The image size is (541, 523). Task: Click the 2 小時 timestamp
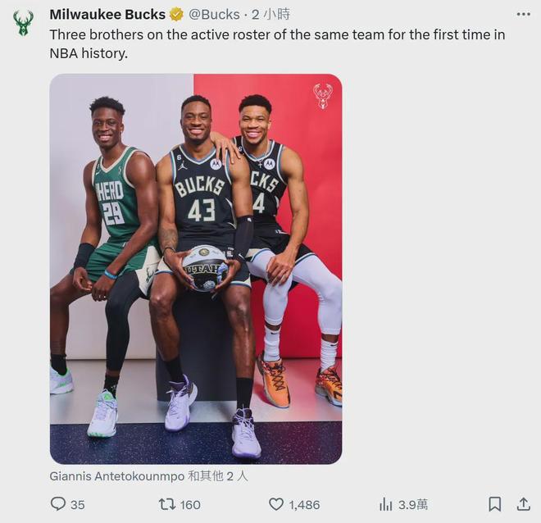pos(270,14)
